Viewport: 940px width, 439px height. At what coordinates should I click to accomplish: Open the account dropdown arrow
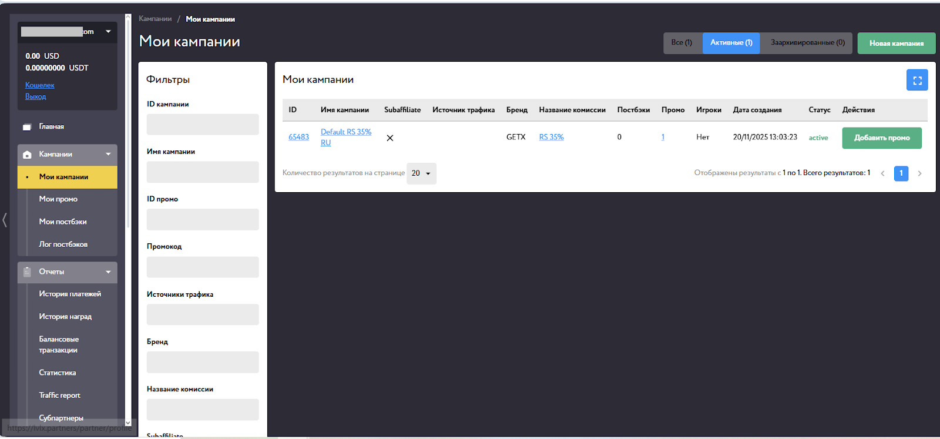[108, 32]
